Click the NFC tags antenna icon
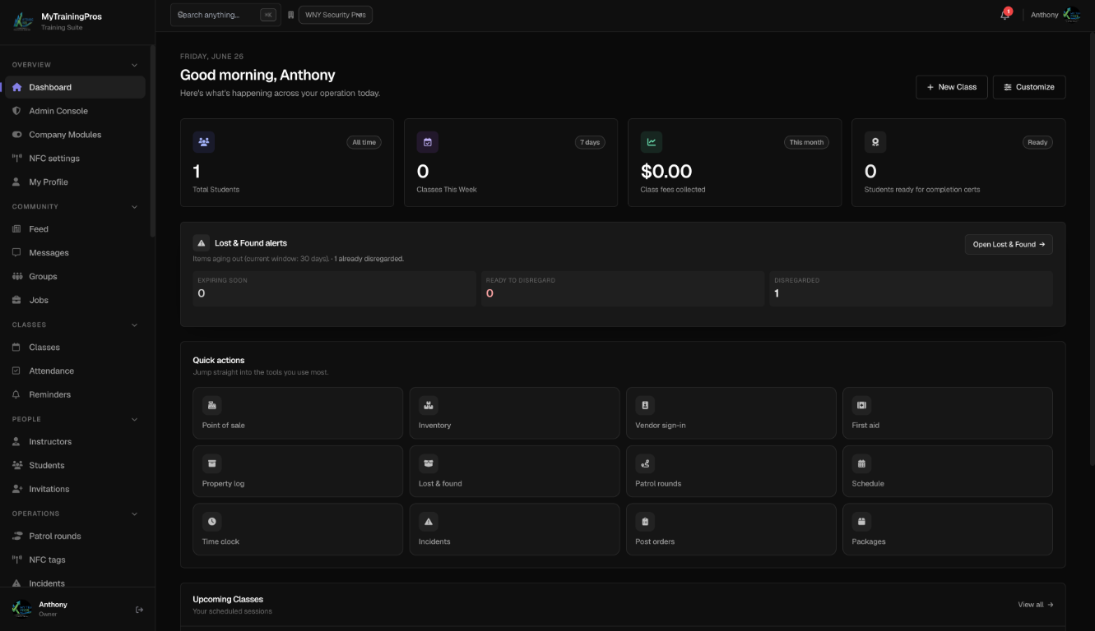The width and height of the screenshot is (1095, 631). pos(16,560)
